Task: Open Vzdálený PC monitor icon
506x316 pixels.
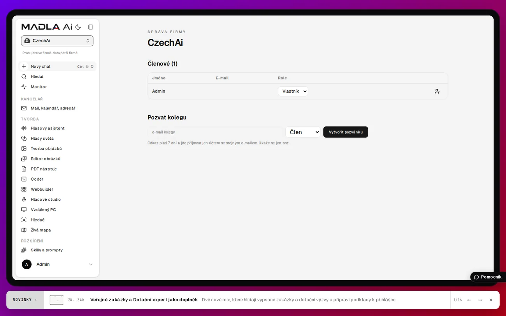Action: coord(24,210)
